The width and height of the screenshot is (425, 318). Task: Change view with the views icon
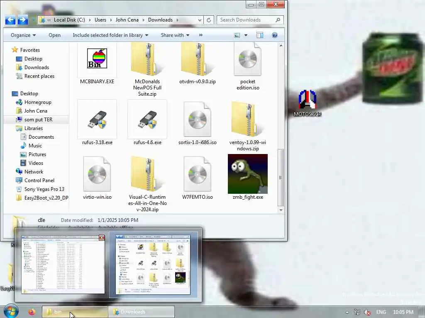click(x=237, y=35)
